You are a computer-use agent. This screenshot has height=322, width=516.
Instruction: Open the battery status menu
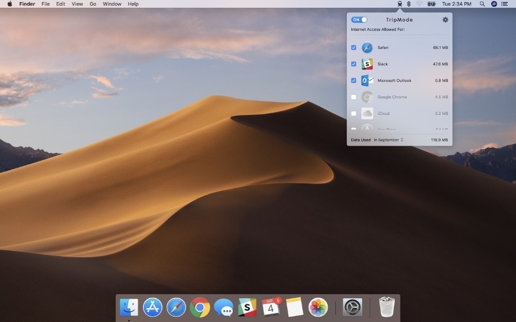(431, 4)
